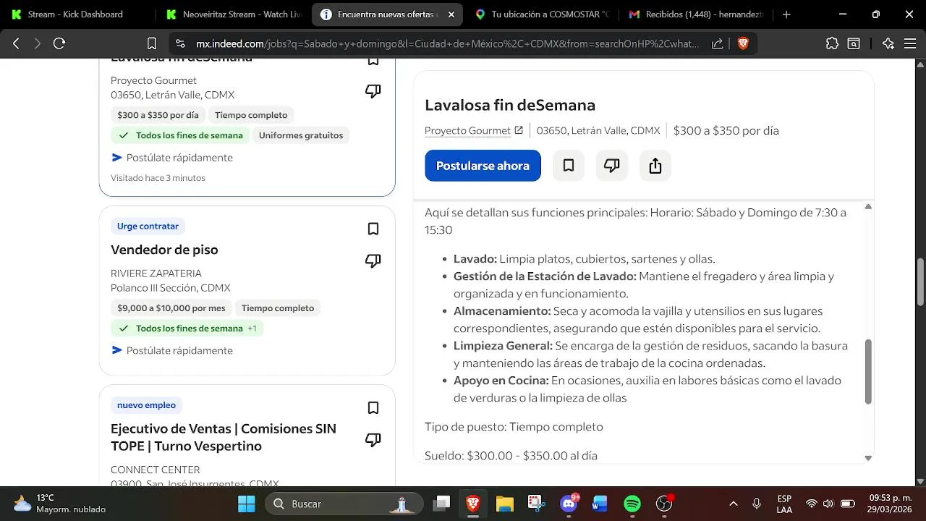Open Ejecutivo de Ventas job title
Image resolution: width=926 pixels, height=521 pixels.
(x=224, y=437)
